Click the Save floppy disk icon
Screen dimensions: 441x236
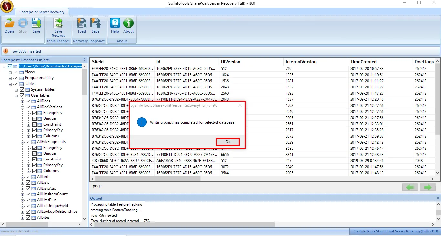coord(36,23)
